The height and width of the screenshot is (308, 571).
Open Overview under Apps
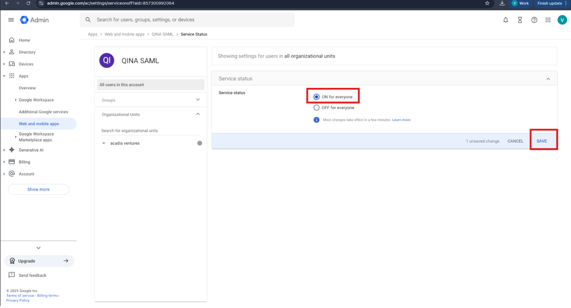pyautogui.click(x=27, y=88)
